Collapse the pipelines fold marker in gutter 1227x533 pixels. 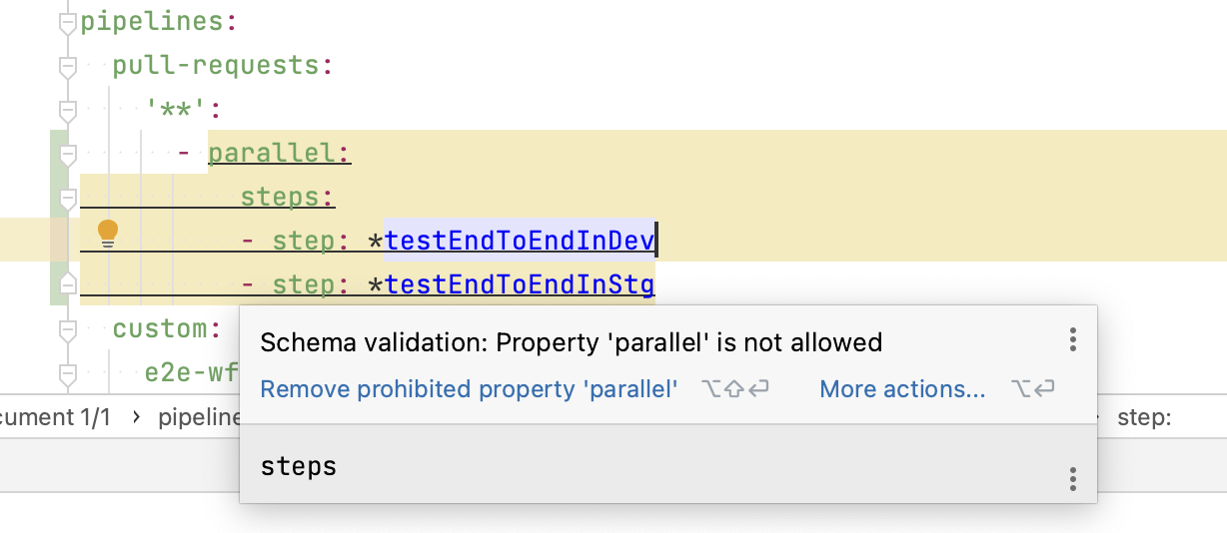click(67, 24)
